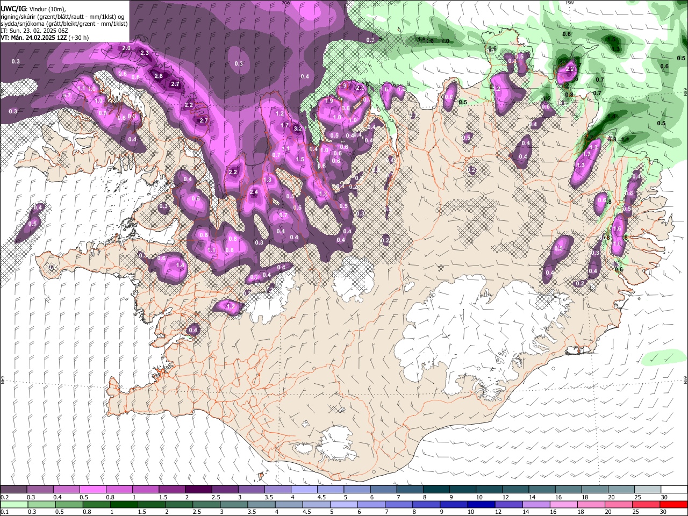Viewport: 688px width, 516px height.
Task: Click the 'UWC/IG: Vindur (10m),' title line
Action: (x=33, y=9)
